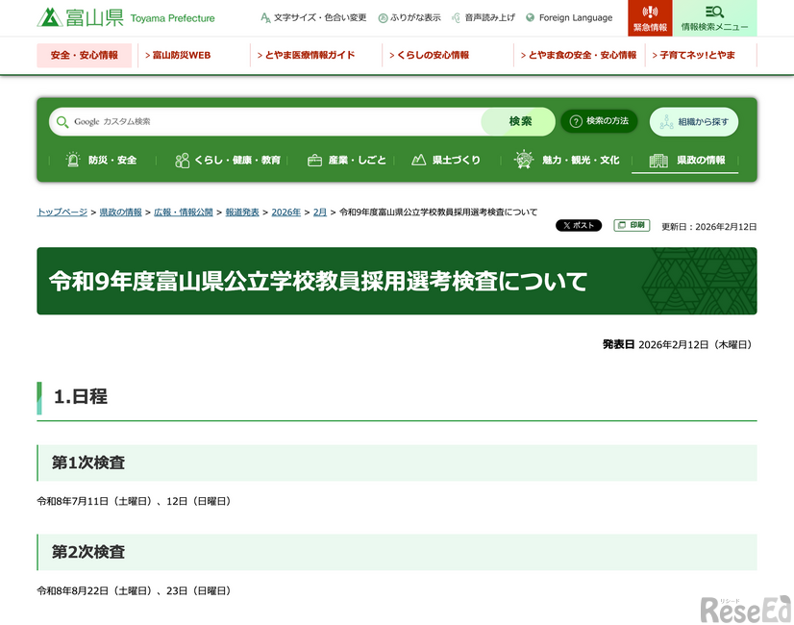Run search with the 検索 button
Screen dimensions: 794x625
(x=517, y=122)
